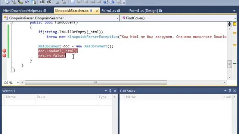This screenshot has height=134, width=239.
Task: Click KinopoiskParserException in the code
Action: [93, 36]
